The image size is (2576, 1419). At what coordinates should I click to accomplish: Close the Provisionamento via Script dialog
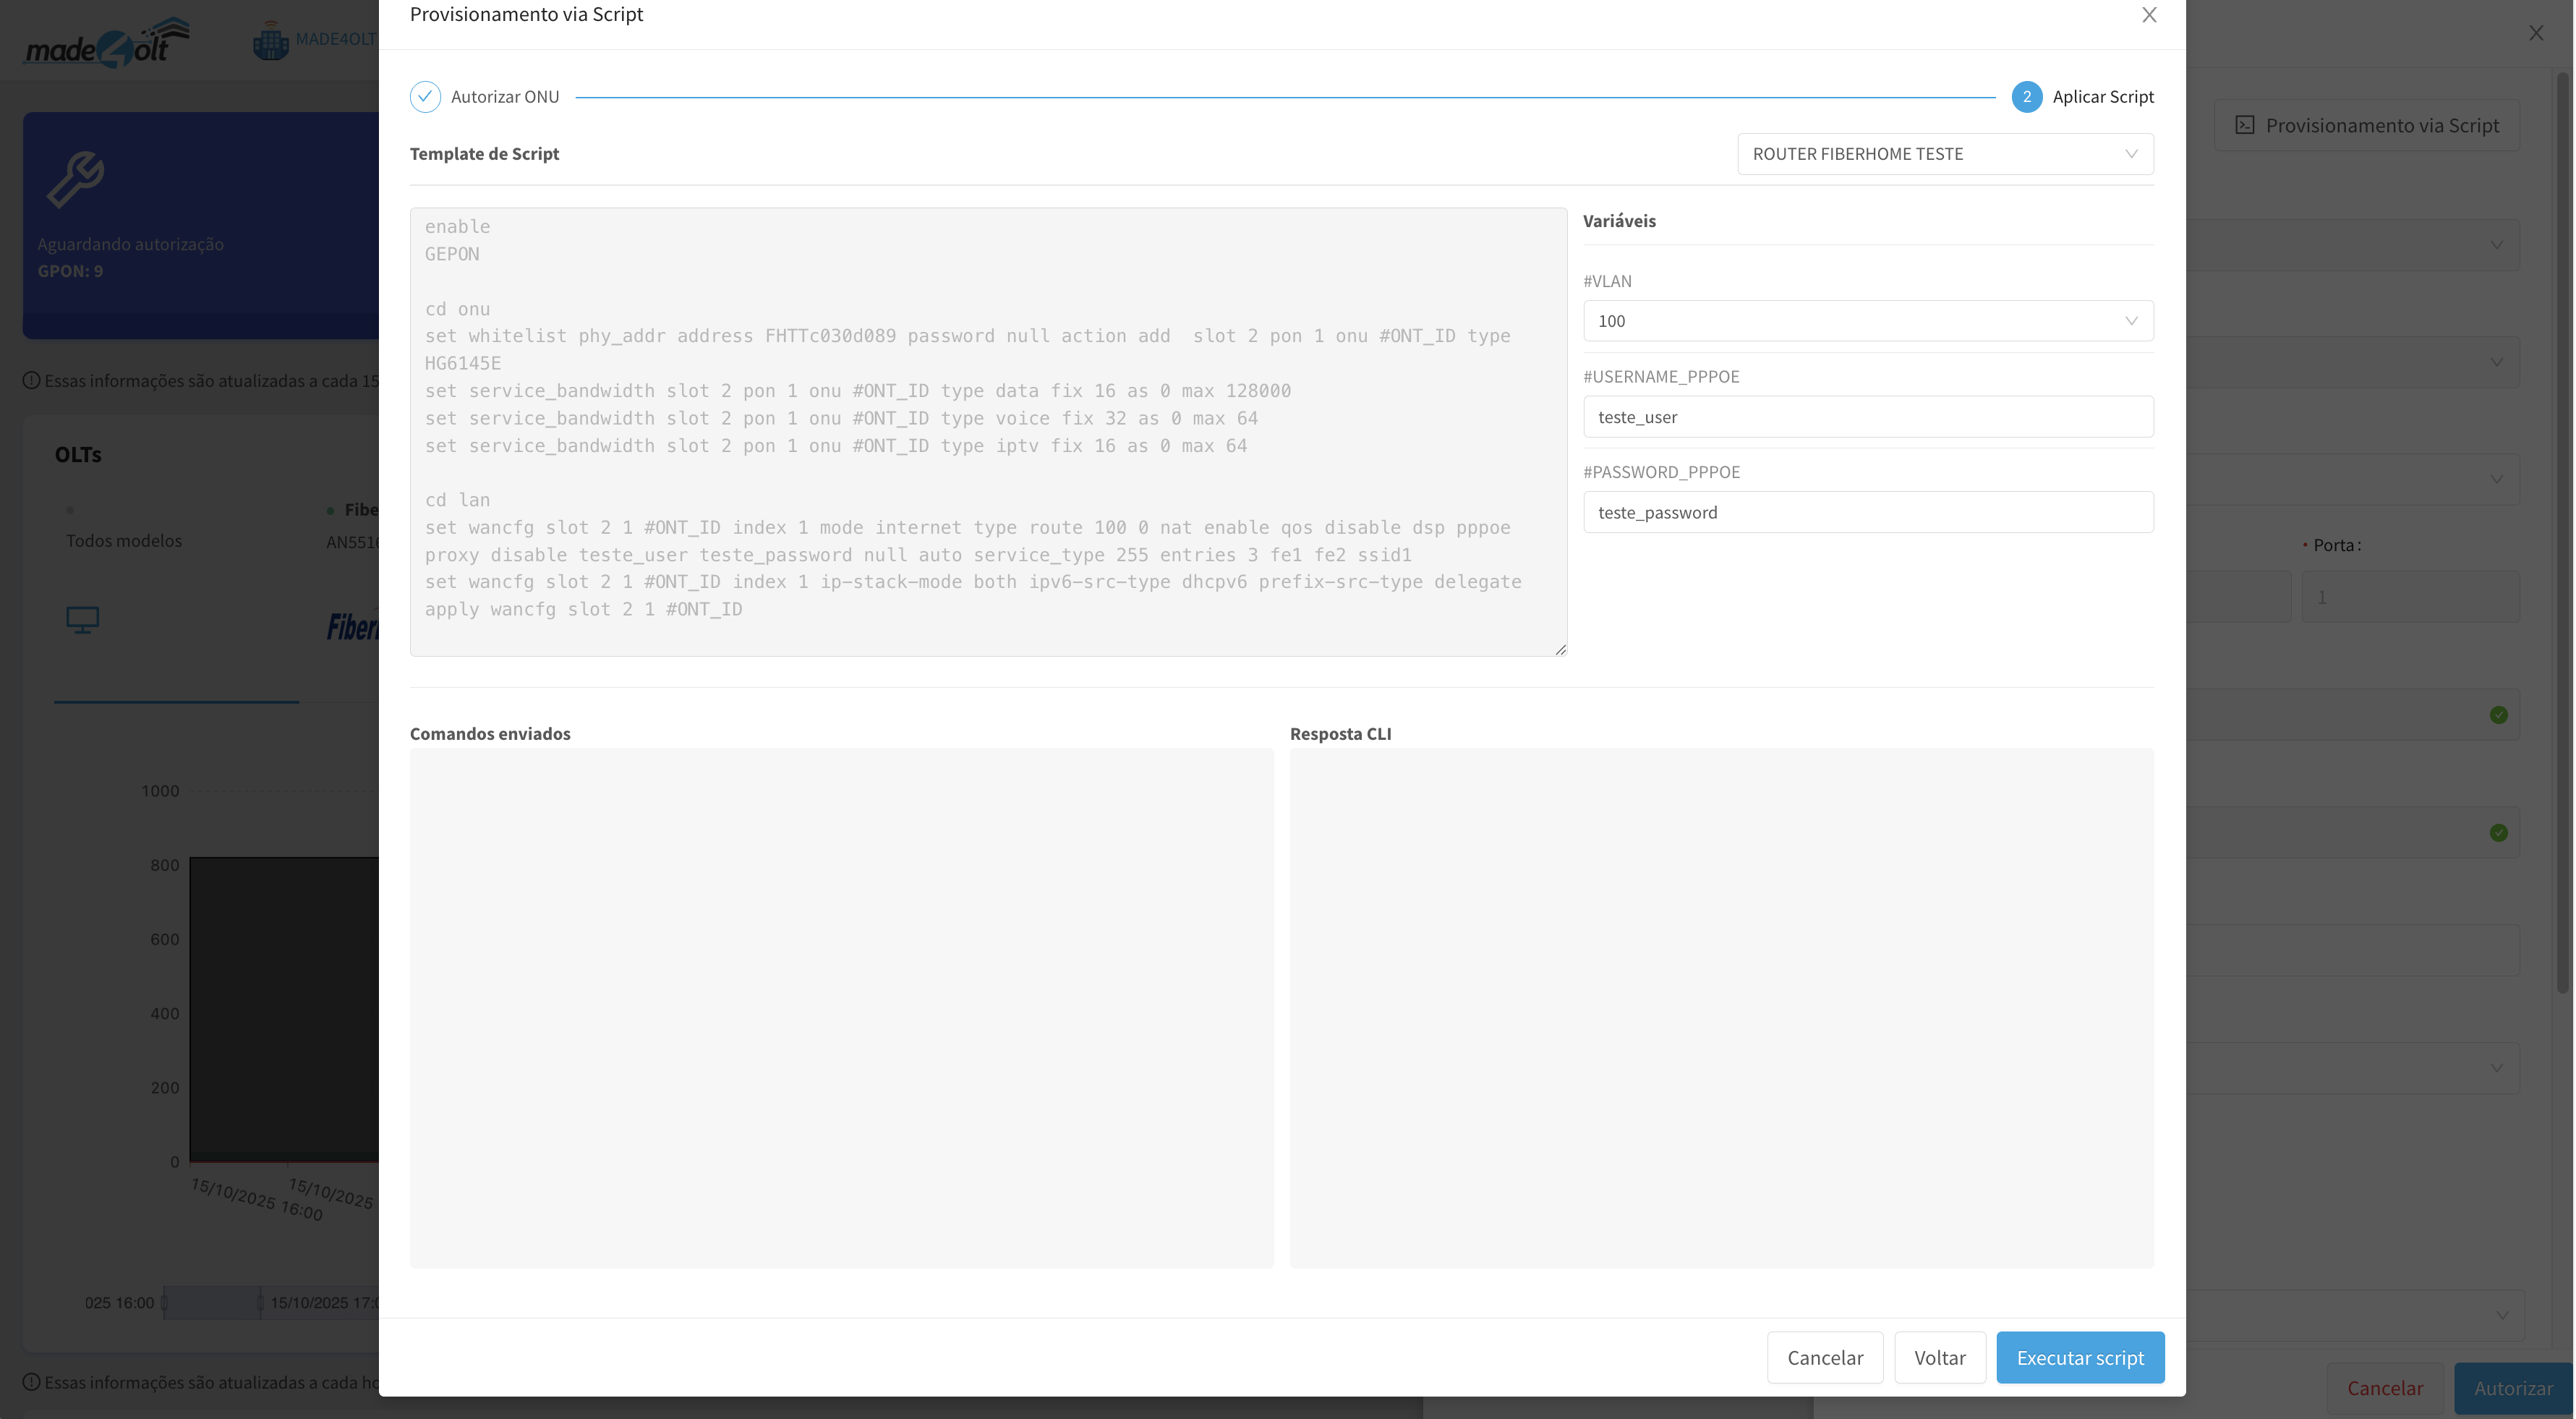[2149, 15]
